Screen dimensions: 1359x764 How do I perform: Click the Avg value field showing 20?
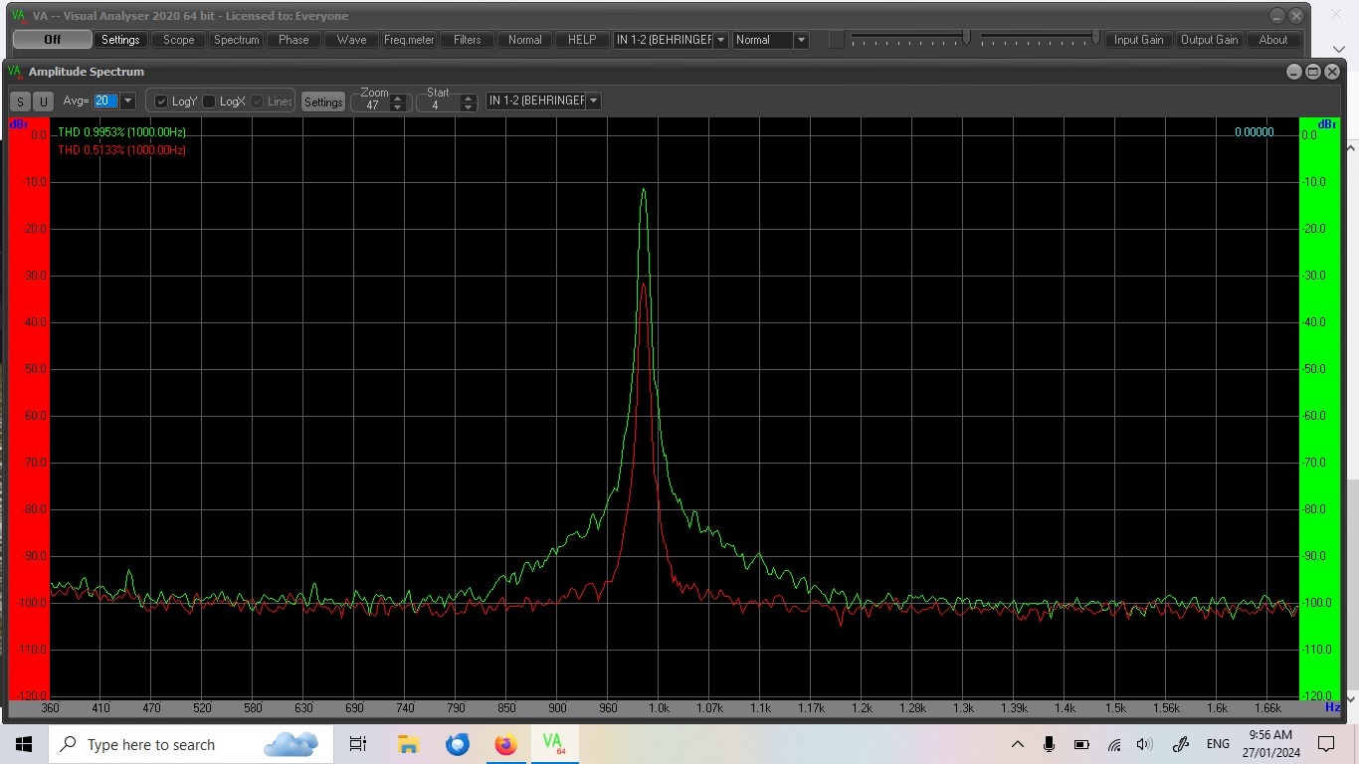(x=105, y=100)
